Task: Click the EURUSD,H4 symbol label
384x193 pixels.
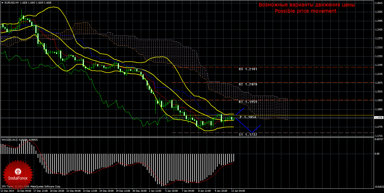Action: tap(11, 3)
